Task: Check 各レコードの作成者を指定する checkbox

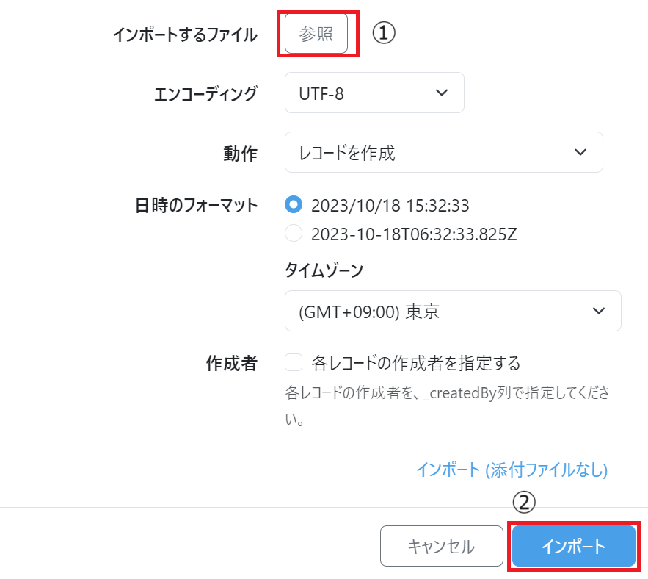Action: click(294, 362)
